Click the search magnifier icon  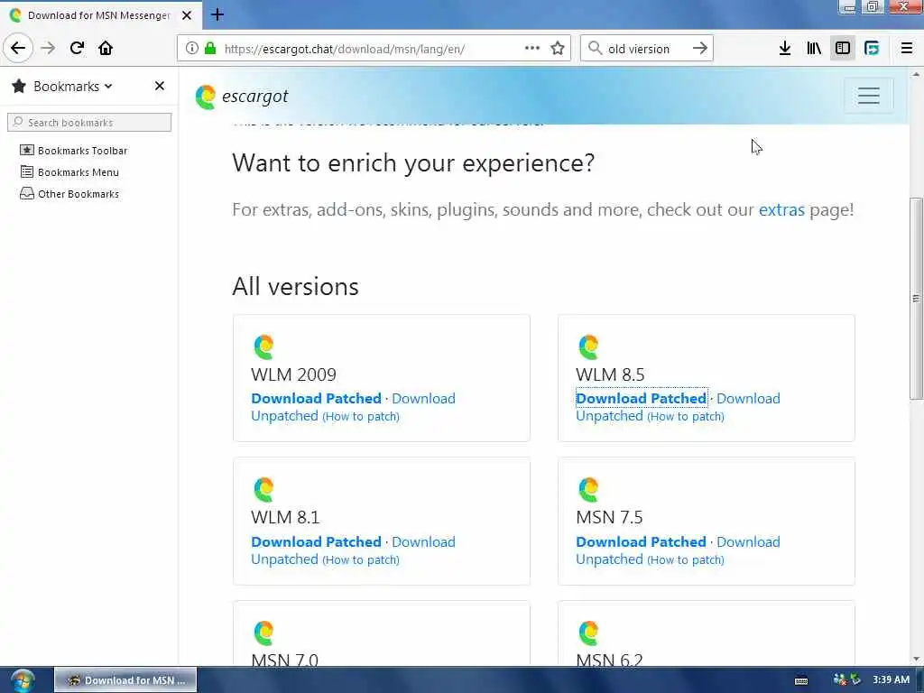[596, 49]
